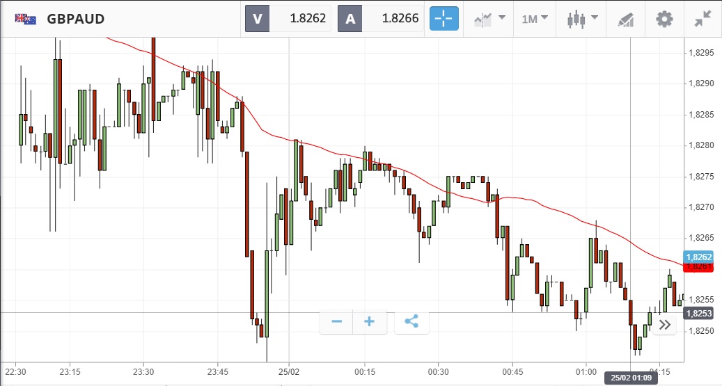Open the candlestick chart type dropdown
The image size is (722, 386).
coord(583,19)
